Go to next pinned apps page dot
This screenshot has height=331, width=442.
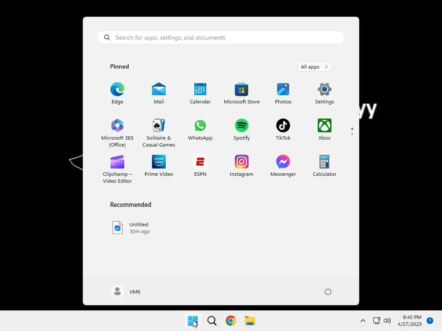pyautogui.click(x=352, y=134)
